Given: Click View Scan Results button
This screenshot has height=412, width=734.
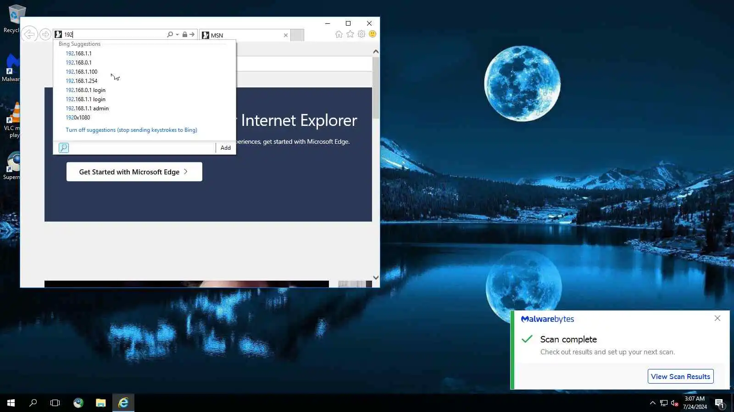Looking at the screenshot, I should click(680, 376).
